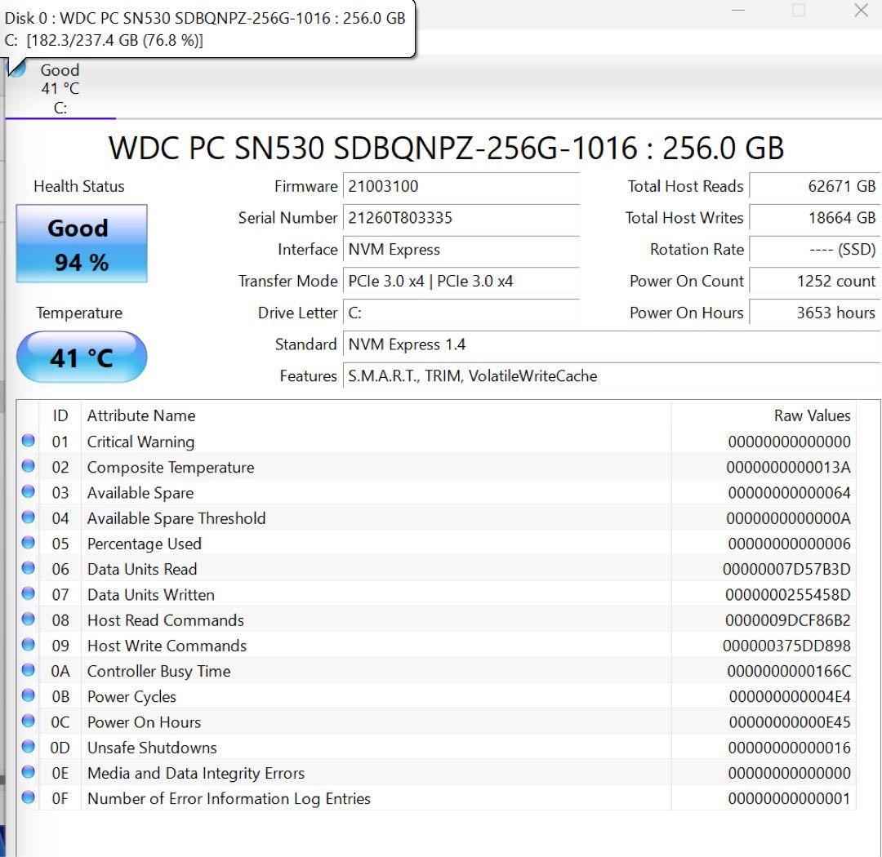Click the Serial Number value 21260T803335
This screenshot has height=857, width=882.
(x=462, y=218)
